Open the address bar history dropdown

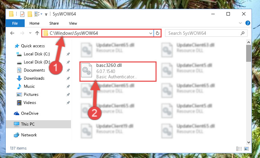(x=150, y=33)
